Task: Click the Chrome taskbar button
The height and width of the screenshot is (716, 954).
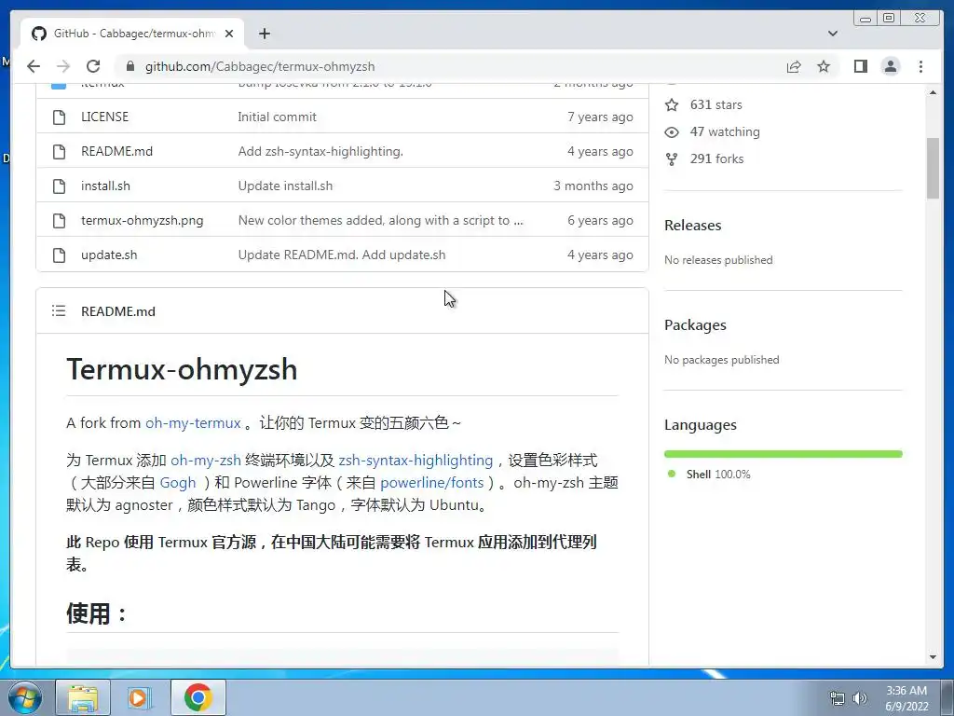Action: [198, 697]
